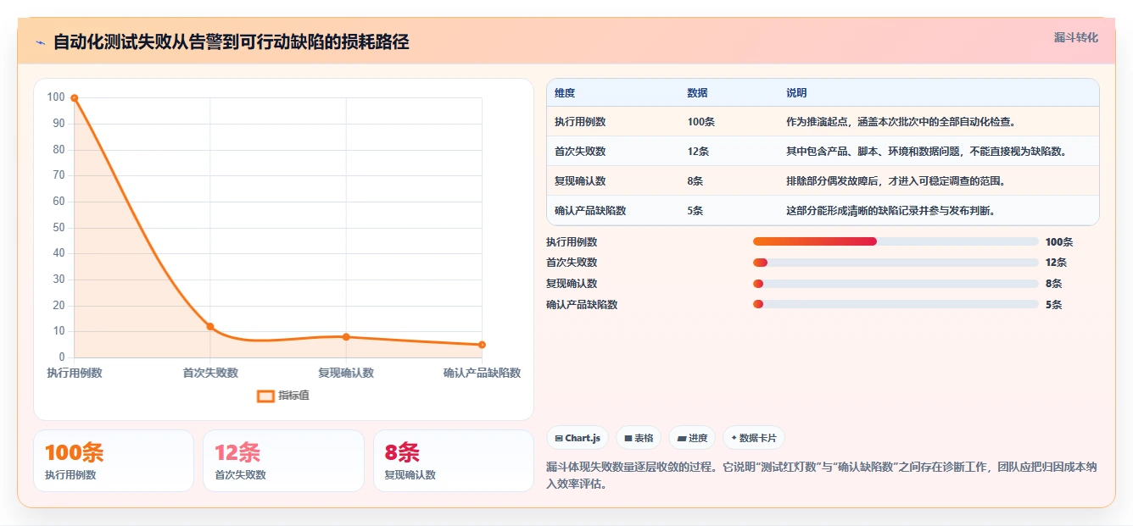
Task: Click the 说明 table column header
Action: pyautogui.click(x=796, y=93)
